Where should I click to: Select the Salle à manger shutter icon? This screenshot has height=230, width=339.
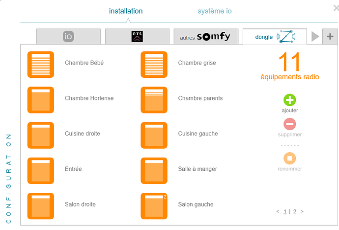(x=154, y=170)
